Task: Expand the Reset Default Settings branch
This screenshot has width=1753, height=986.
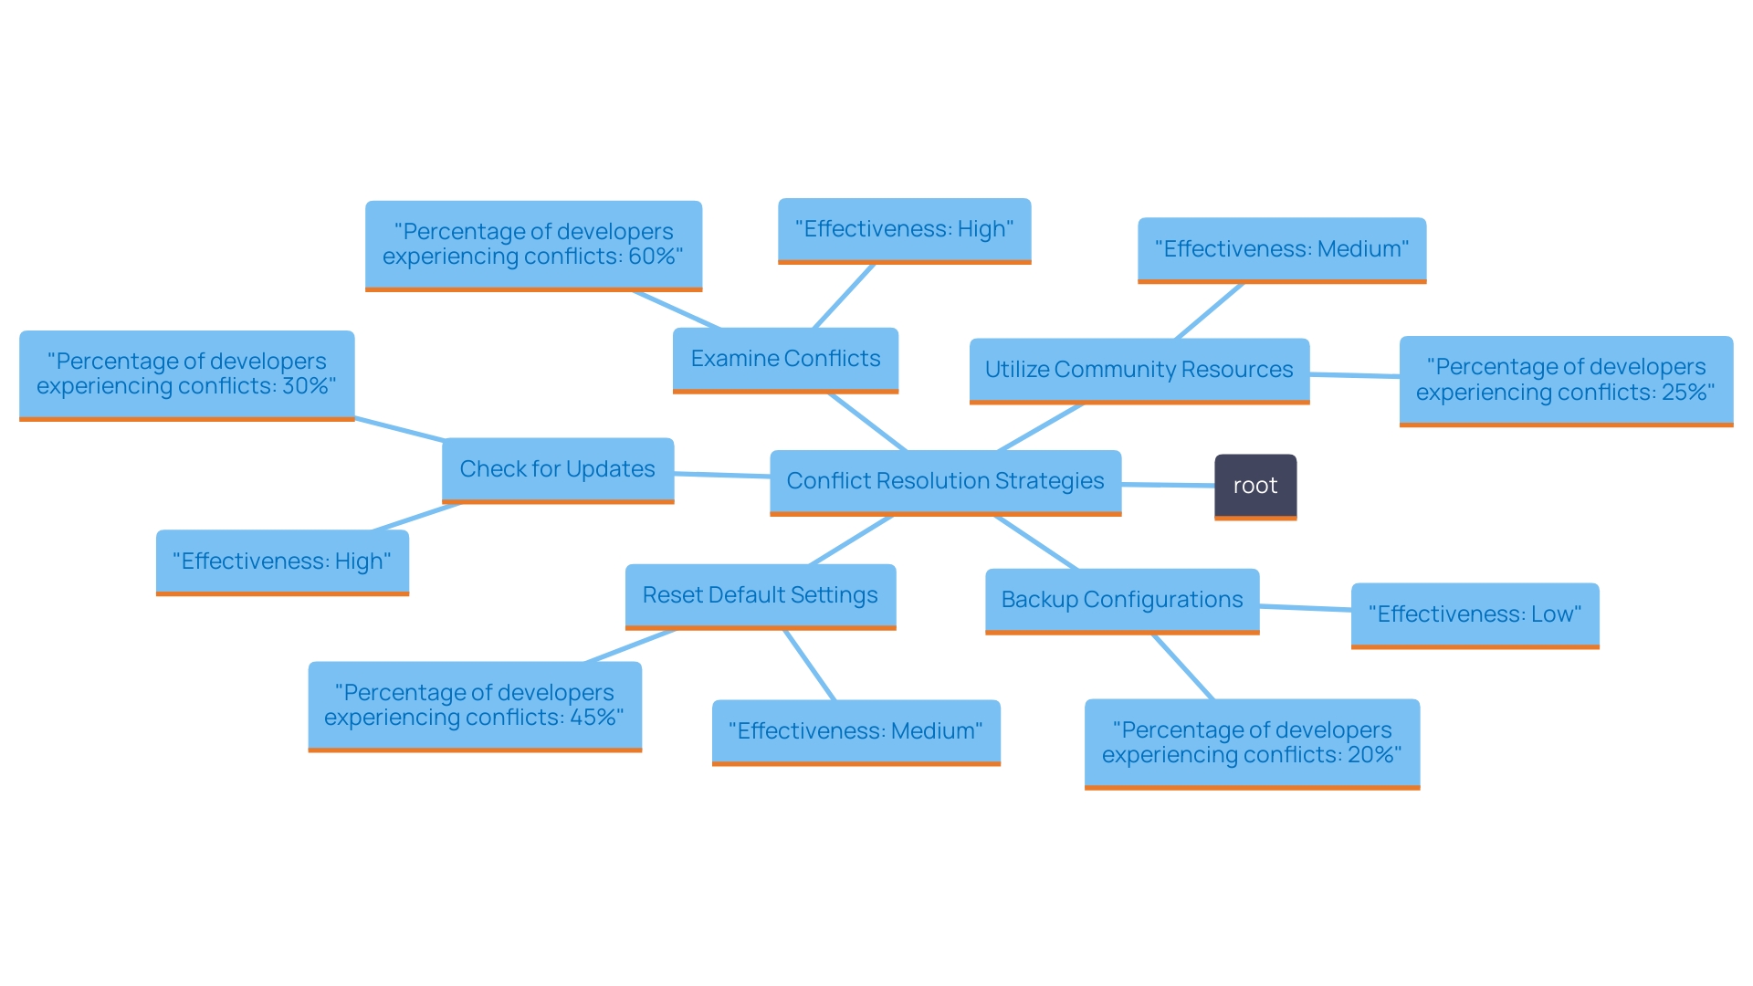Action: tap(736, 593)
